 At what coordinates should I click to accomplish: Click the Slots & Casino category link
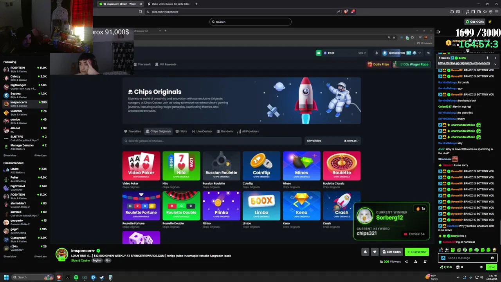pos(80,260)
